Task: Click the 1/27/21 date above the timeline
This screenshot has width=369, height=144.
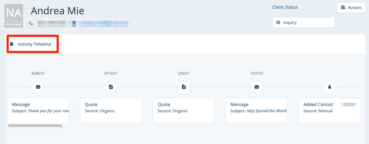Action: click(x=256, y=73)
